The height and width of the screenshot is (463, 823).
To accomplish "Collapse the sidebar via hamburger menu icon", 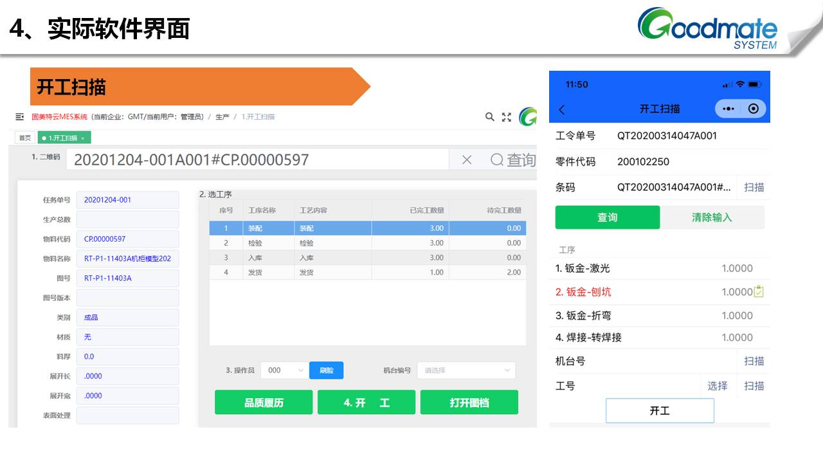I will (x=19, y=117).
